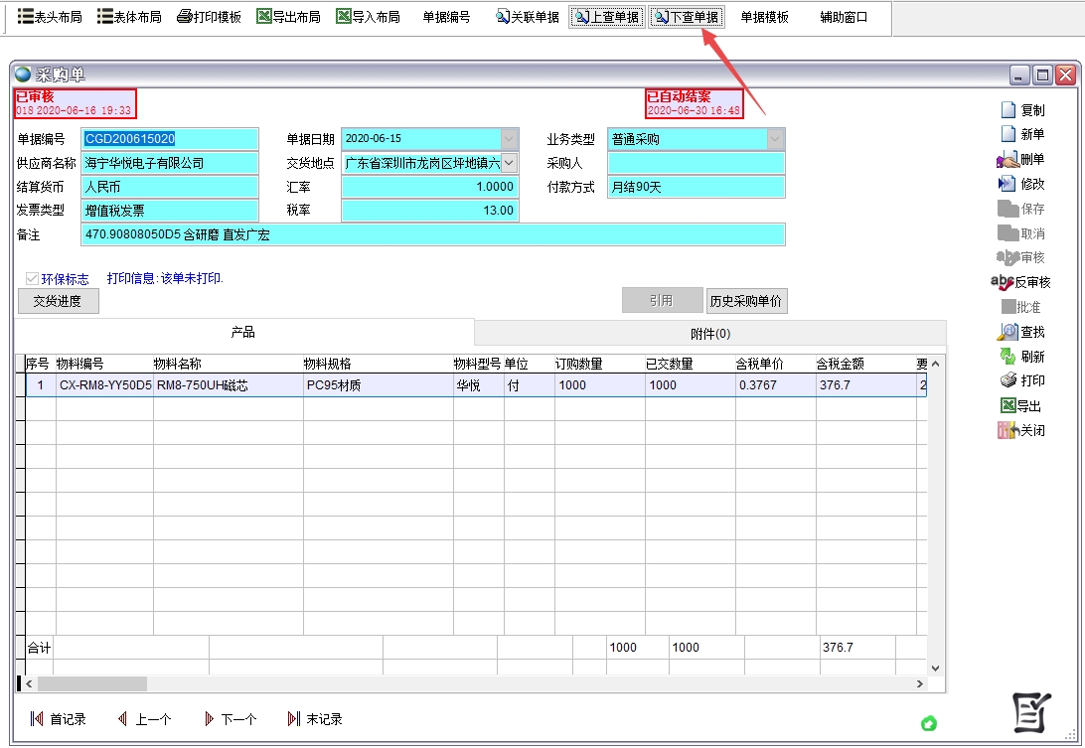Viewport: 1085px width, 748px height.
Task: Click the 新单 (new order) icon
Action: [1007, 134]
